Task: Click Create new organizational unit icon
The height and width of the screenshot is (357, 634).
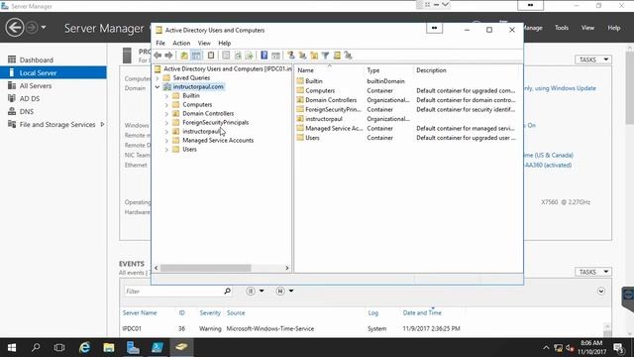Action: pyautogui.click(x=314, y=56)
